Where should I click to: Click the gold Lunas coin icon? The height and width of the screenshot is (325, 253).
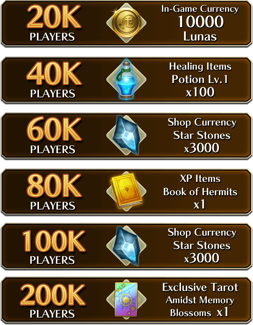[x=126, y=23]
